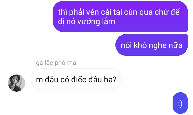The height and width of the screenshot is (115, 193).
Task: Open the avatar of gà lắc phô mai
Action: pos(17,83)
